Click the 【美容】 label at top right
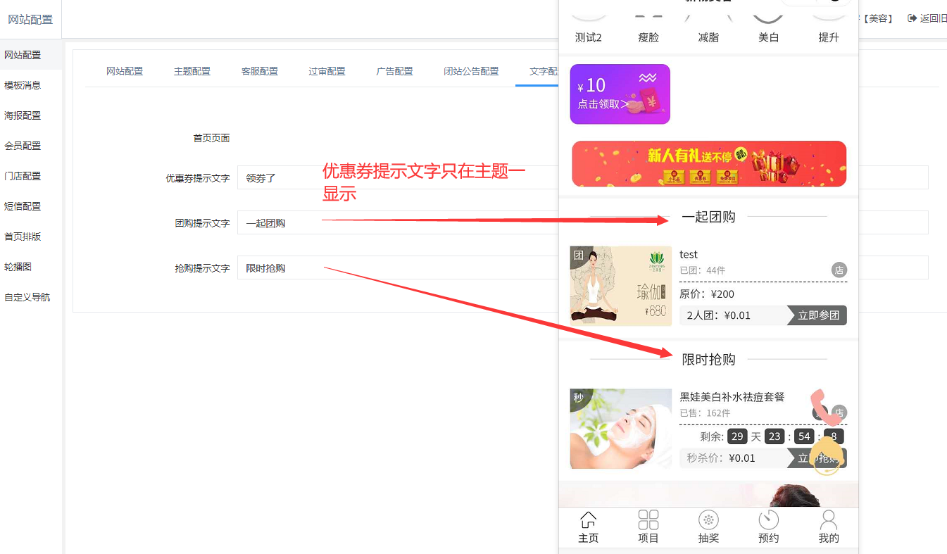The image size is (947, 554). 877,18
